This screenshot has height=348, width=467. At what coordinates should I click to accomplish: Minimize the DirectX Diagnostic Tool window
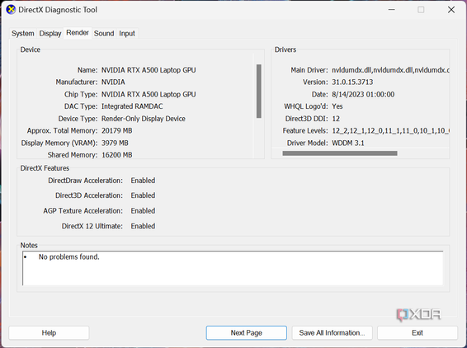[x=392, y=10]
